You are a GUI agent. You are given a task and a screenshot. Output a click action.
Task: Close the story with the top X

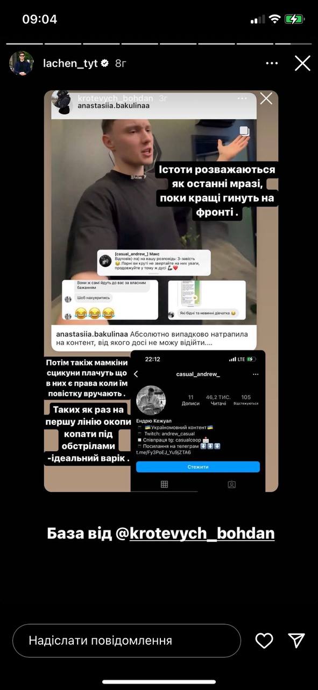click(x=302, y=63)
